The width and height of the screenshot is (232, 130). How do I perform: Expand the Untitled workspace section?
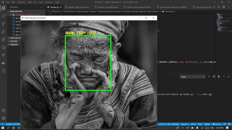click(x=14, y=38)
